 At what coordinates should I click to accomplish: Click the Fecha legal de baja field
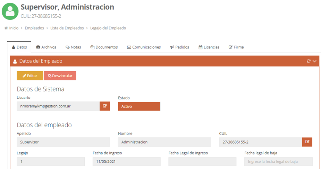click(x=278, y=162)
